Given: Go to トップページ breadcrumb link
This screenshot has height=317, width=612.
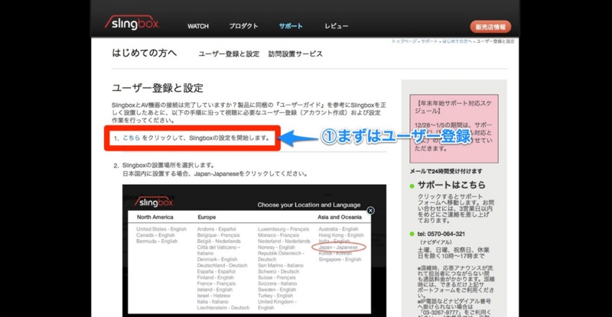Looking at the screenshot, I should 405,41.
